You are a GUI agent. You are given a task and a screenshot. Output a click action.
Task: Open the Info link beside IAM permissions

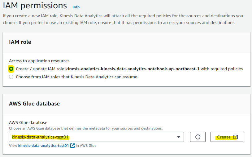[76, 7]
